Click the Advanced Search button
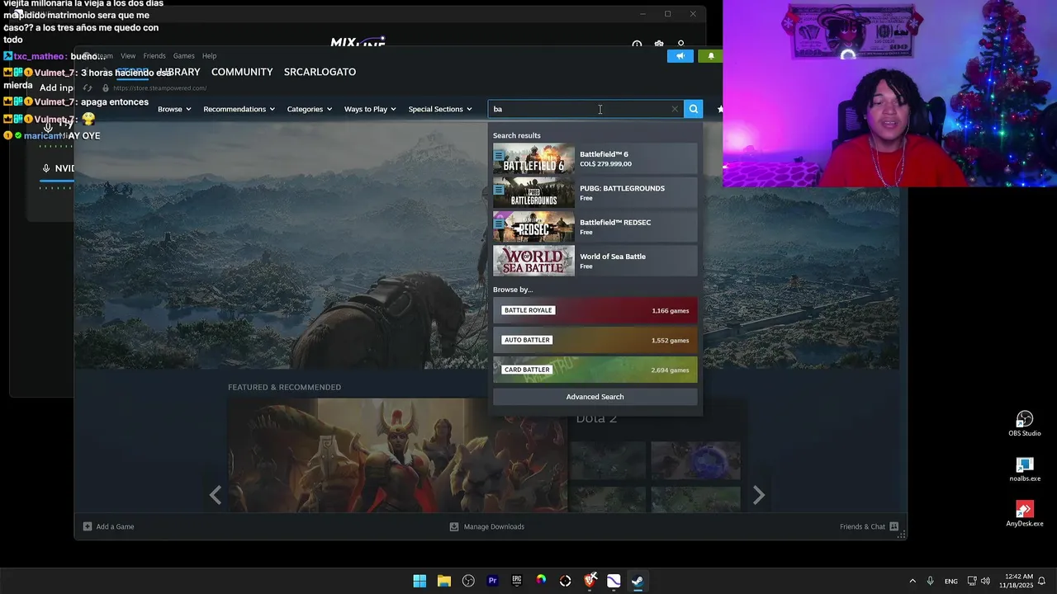 click(595, 397)
